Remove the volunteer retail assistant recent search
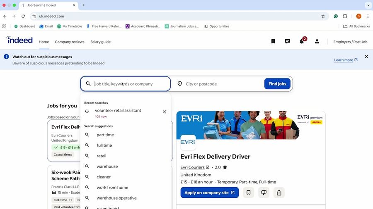 [165, 112]
